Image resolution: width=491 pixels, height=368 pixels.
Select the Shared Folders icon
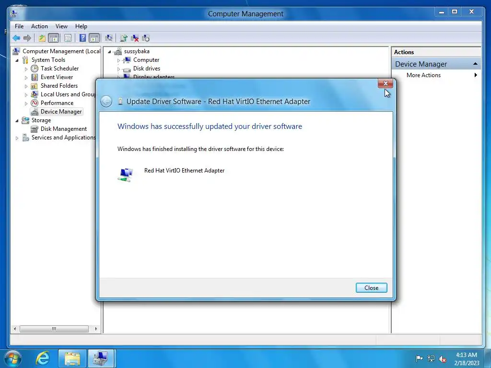tap(35, 86)
